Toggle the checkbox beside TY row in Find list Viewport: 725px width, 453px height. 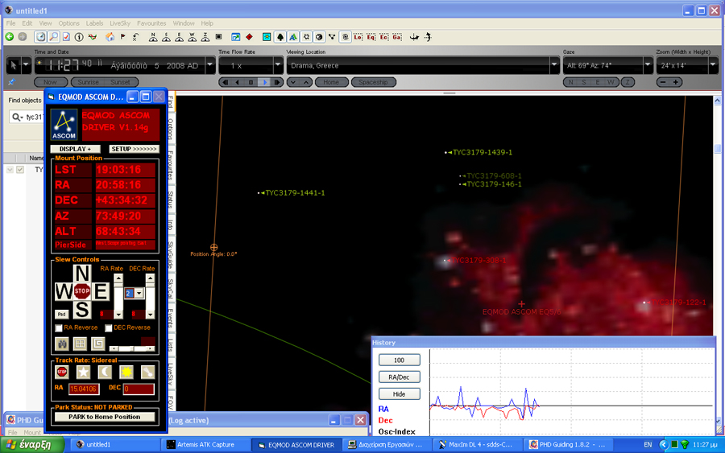click(x=20, y=170)
